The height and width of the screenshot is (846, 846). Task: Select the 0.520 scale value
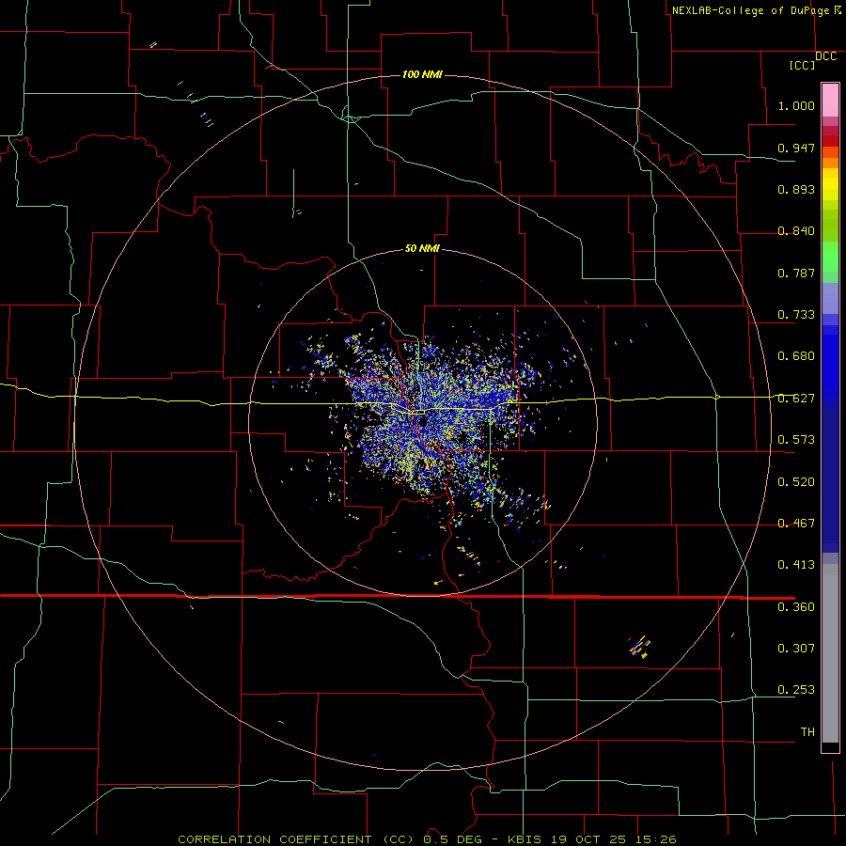click(796, 482)
